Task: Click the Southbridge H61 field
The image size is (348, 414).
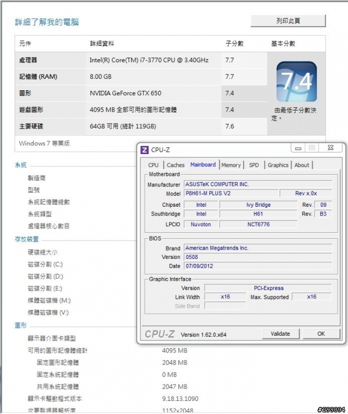Action: pyautogui.click(x=258, y=214)
